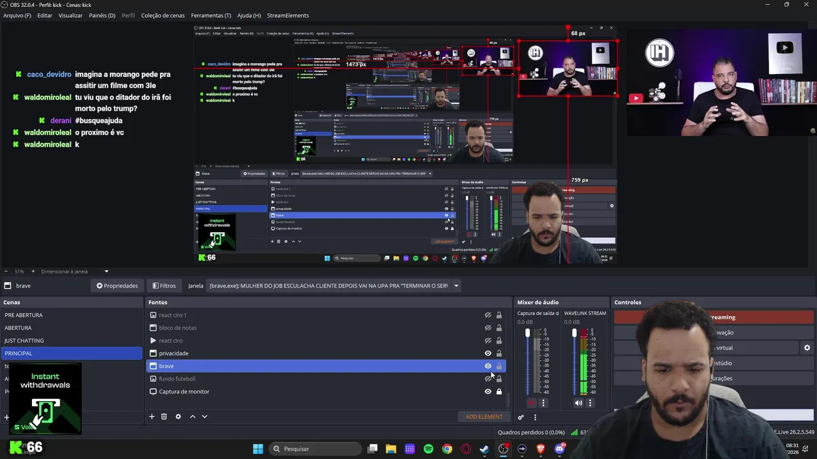
Task: Open WAVELINK STREAM channel options
Action: pos(590,403)
